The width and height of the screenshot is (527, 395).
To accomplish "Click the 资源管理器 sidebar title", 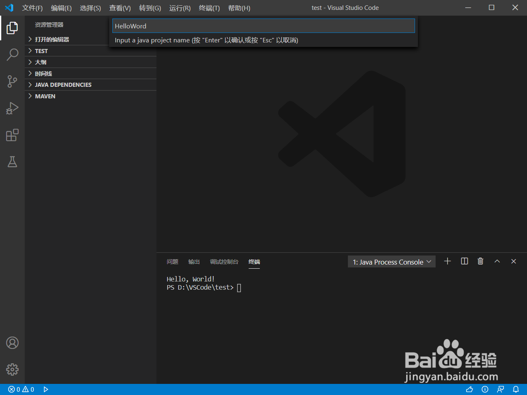I will [49, 25].
